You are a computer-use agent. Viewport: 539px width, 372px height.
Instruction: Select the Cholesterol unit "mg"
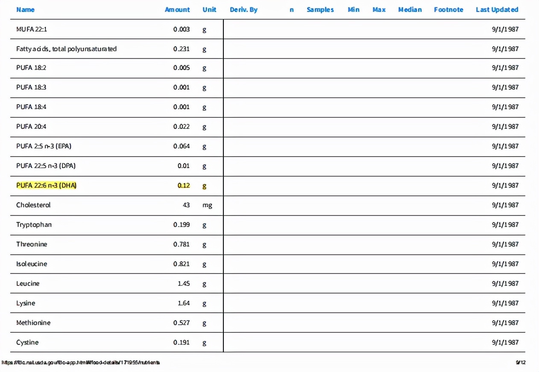207,205
